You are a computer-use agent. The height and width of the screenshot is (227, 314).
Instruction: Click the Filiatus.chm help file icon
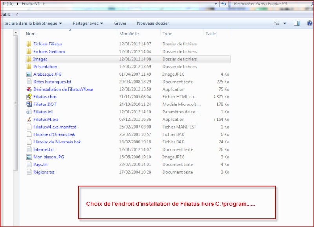tap(29, 96)
